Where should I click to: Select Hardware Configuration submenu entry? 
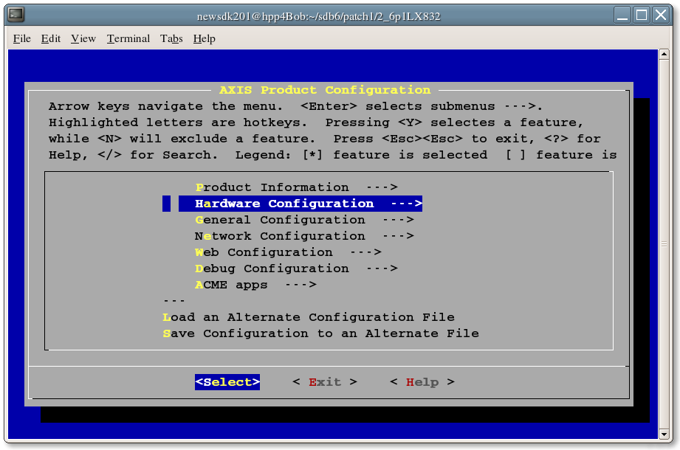(x=300, y=204)
